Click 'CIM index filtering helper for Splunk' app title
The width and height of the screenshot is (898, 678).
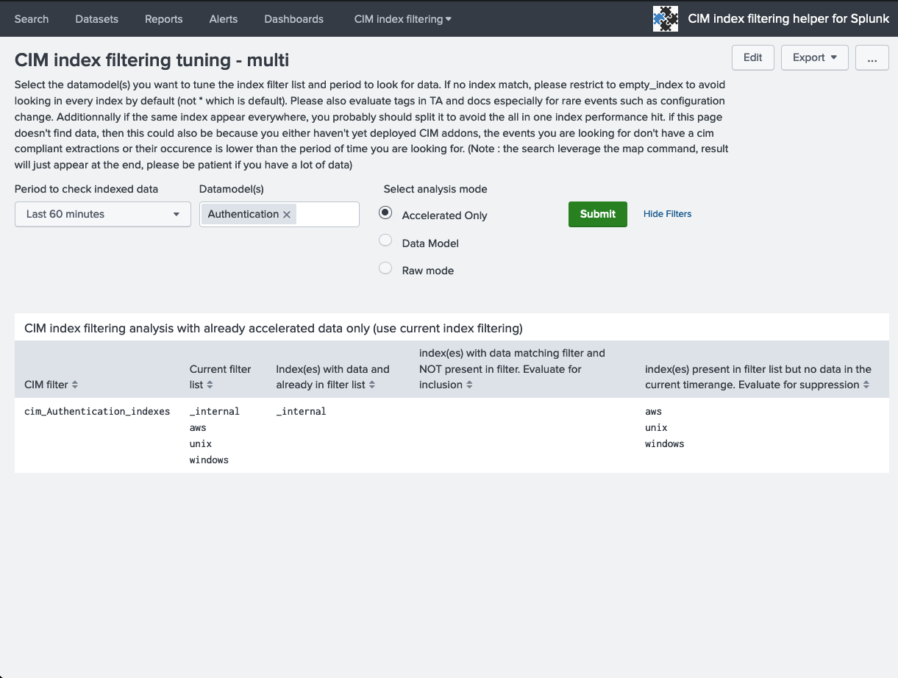[x=788, y=19]
